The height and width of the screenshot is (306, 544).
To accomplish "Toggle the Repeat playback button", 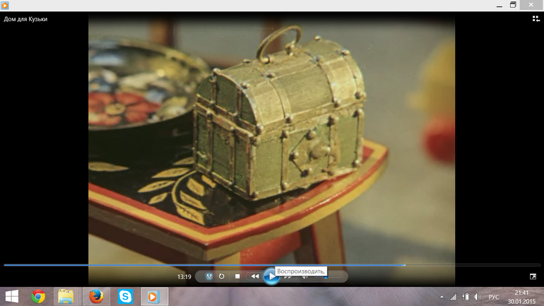I will point(222,276).
